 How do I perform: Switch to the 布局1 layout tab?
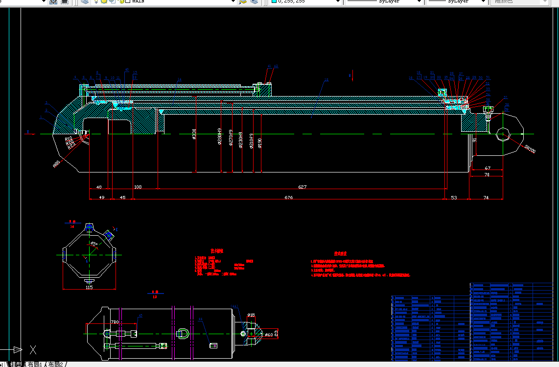(x=35, y=364)
